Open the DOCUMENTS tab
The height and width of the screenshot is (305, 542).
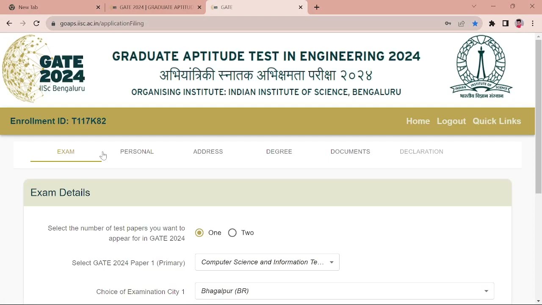[x=350, y=152]
